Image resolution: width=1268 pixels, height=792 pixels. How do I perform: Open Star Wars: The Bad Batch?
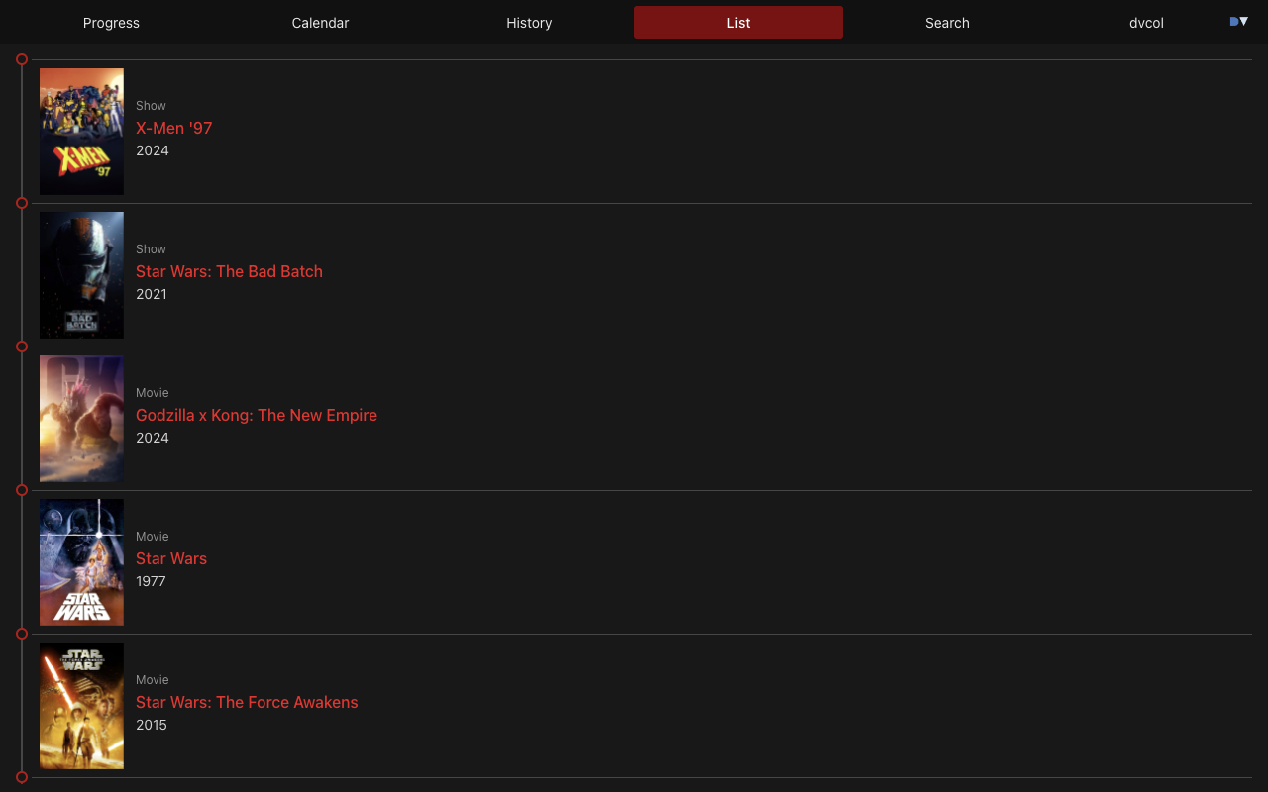pyautogui.click(x=229, y=271)
